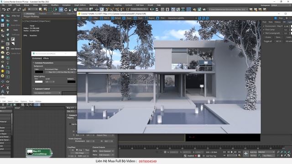Open the exposure control type dropdown
Viewport: 292px width, 164px height.
point(47,93)
